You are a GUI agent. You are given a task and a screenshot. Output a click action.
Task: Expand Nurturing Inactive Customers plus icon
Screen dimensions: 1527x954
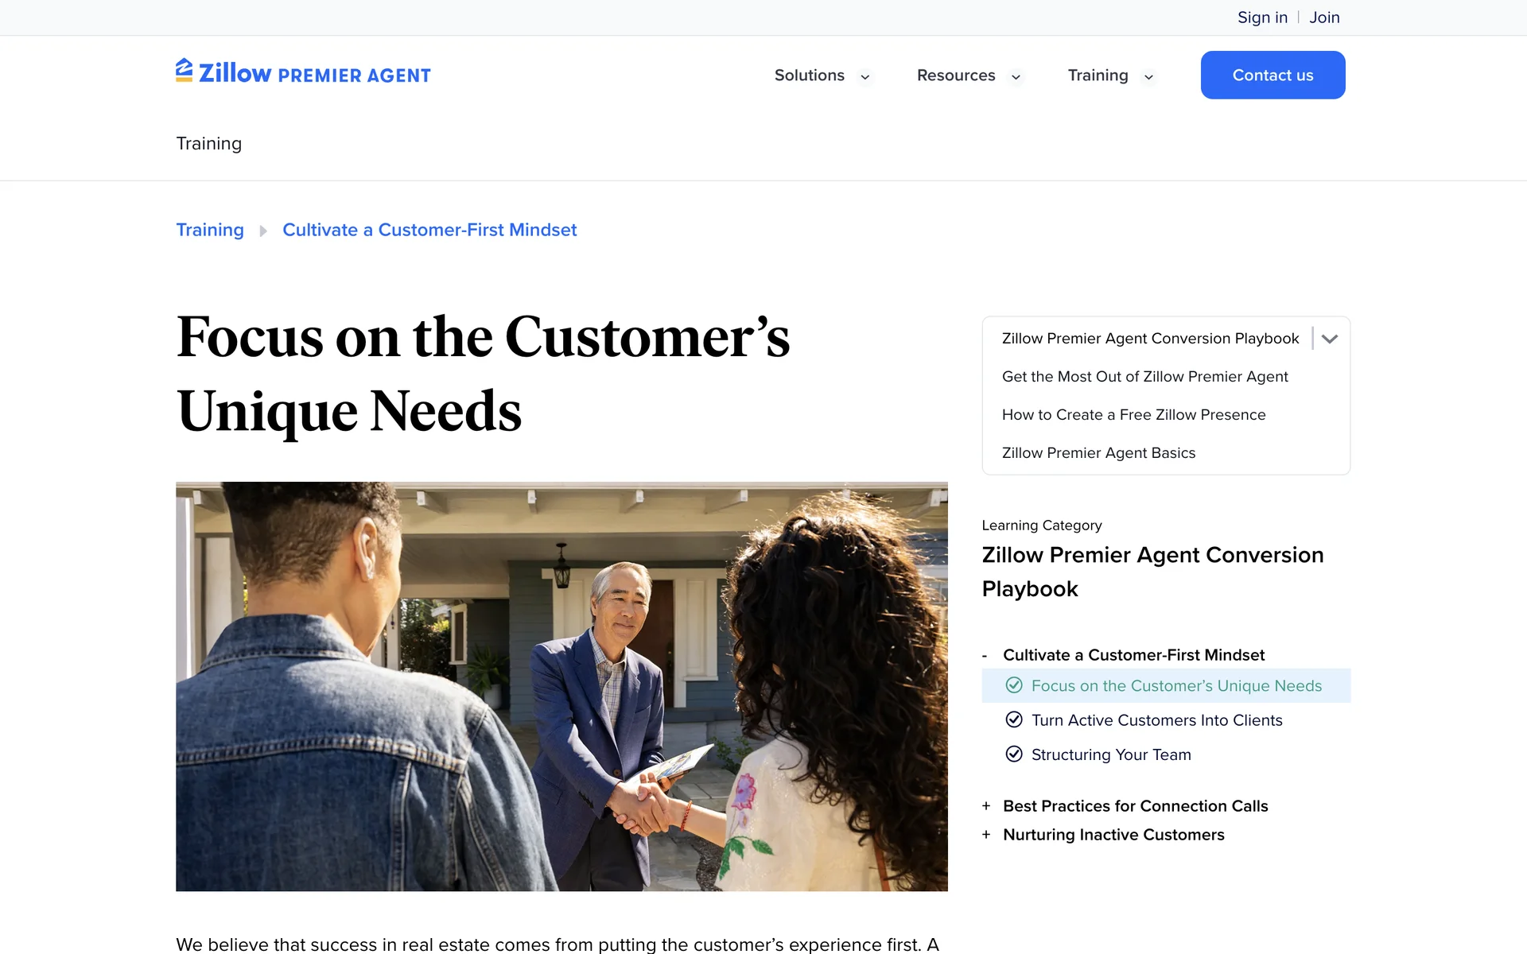coord(986,835)
